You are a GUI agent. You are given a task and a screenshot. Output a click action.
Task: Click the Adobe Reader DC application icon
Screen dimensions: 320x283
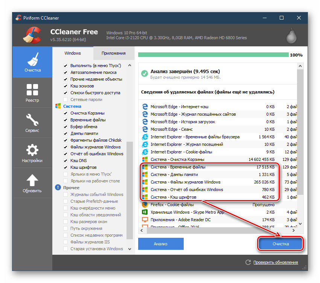pos(145,220)
